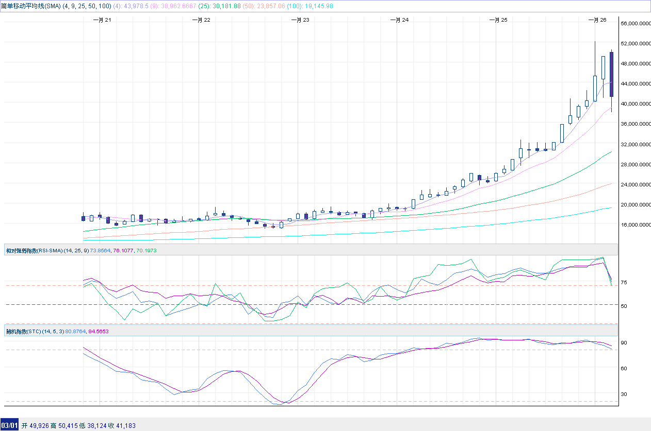
Task: Click the RSI 75 level axis label
Action: (x=624, y=283)
